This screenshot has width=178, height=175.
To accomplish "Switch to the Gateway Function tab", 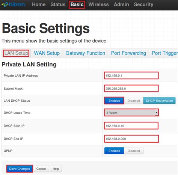I will [85, 53].
